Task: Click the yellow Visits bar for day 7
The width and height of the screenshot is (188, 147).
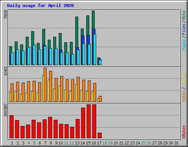Action: pyautogui.click(x=43, y=89)
